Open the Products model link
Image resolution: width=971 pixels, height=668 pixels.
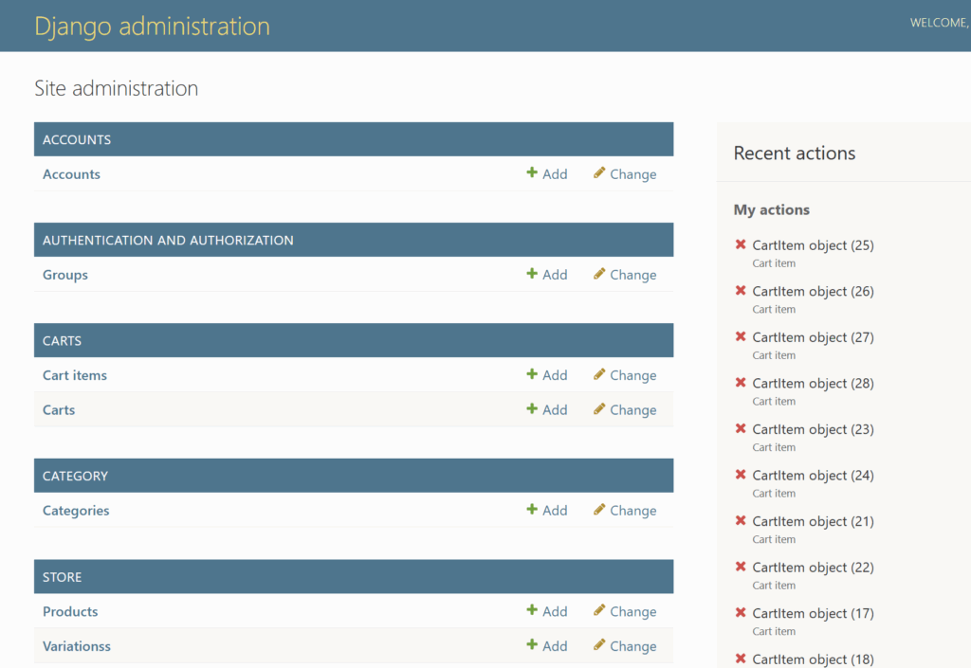(70, 612)
